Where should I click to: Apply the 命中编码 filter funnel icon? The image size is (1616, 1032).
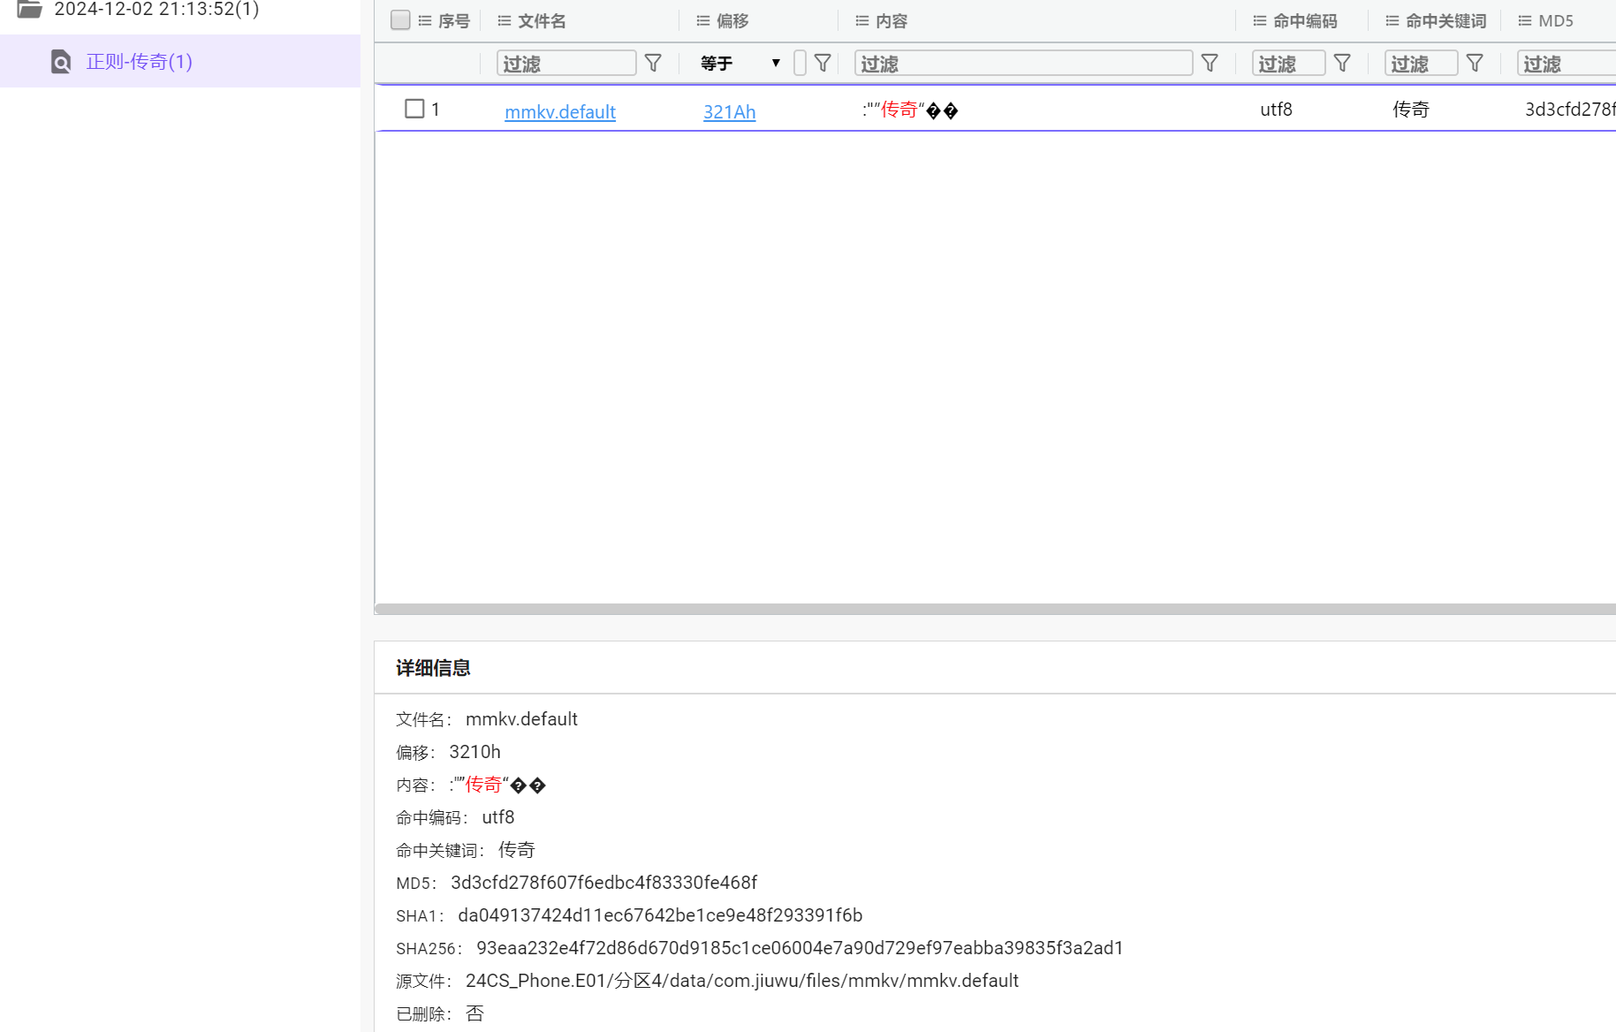[x=1342, y=63]
